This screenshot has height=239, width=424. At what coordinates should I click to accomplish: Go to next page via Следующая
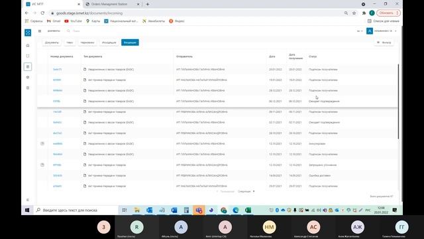[246, 192]
